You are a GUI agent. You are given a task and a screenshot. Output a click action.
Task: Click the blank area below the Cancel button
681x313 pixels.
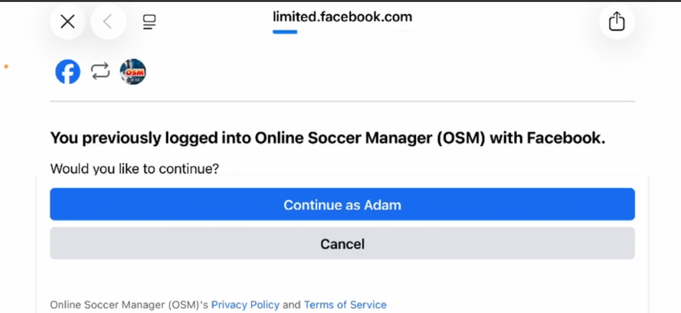click(x=342, y=278)
